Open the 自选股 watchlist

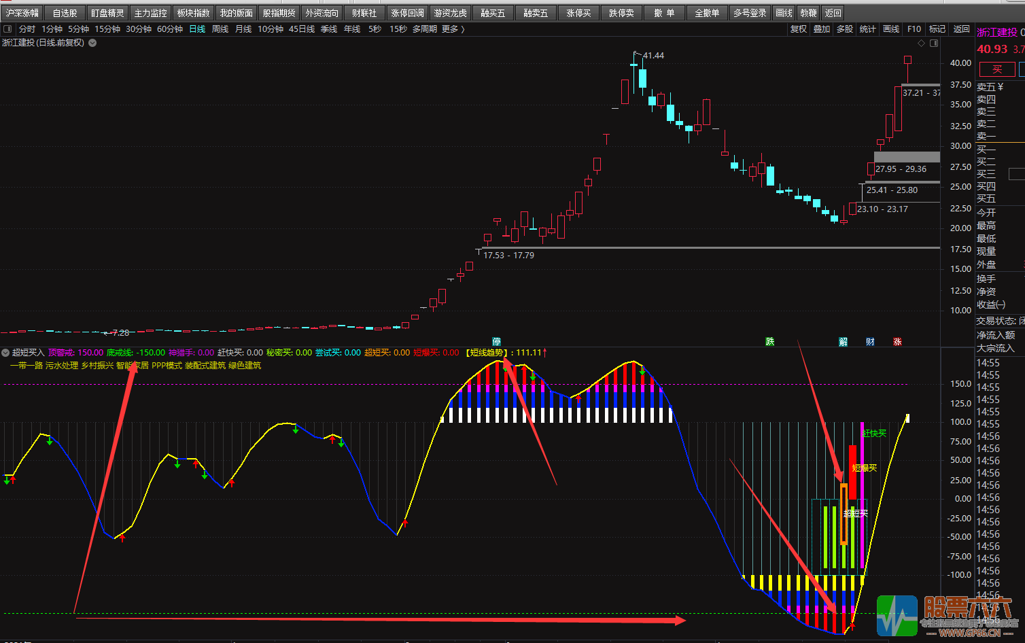(65, 13)
